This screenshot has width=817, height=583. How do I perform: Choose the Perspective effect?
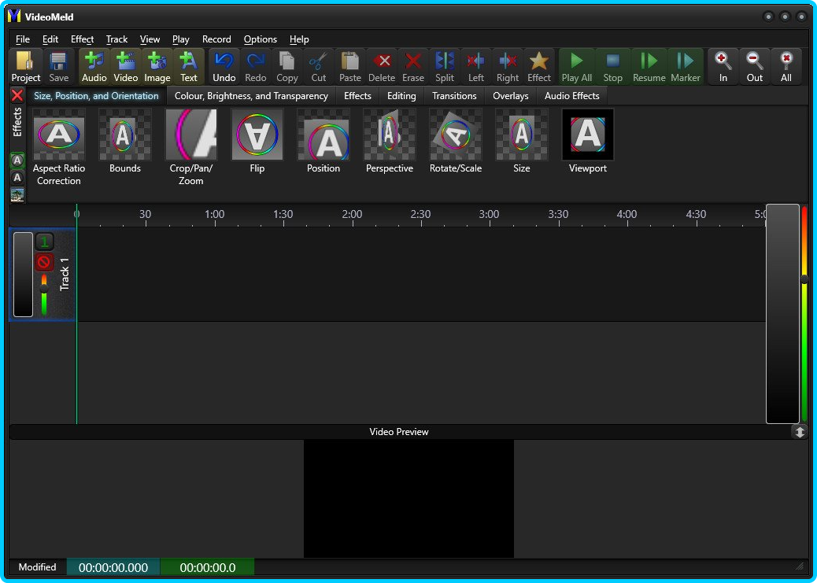click(390, 142)
